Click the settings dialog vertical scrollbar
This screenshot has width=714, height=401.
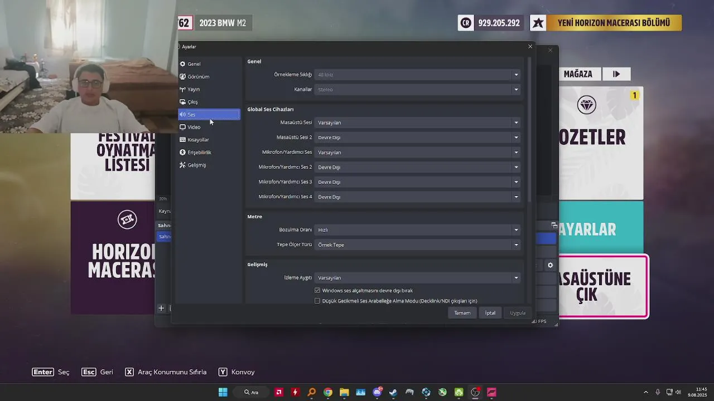[529, 129]
